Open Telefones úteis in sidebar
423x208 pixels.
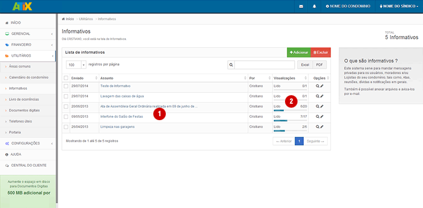20,121
